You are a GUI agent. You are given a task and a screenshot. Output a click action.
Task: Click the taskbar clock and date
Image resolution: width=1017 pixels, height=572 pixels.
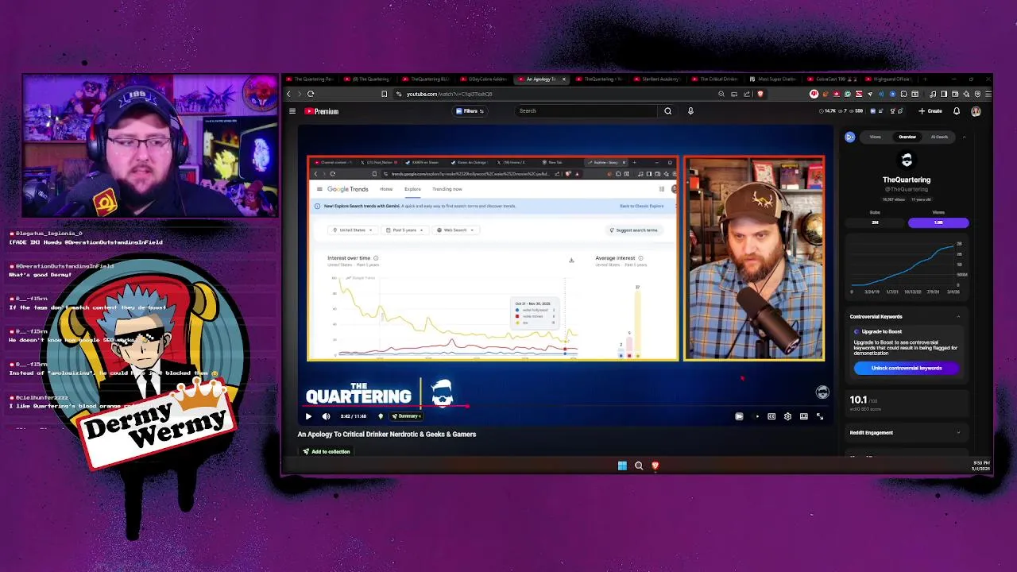click(x=980, y=466)
